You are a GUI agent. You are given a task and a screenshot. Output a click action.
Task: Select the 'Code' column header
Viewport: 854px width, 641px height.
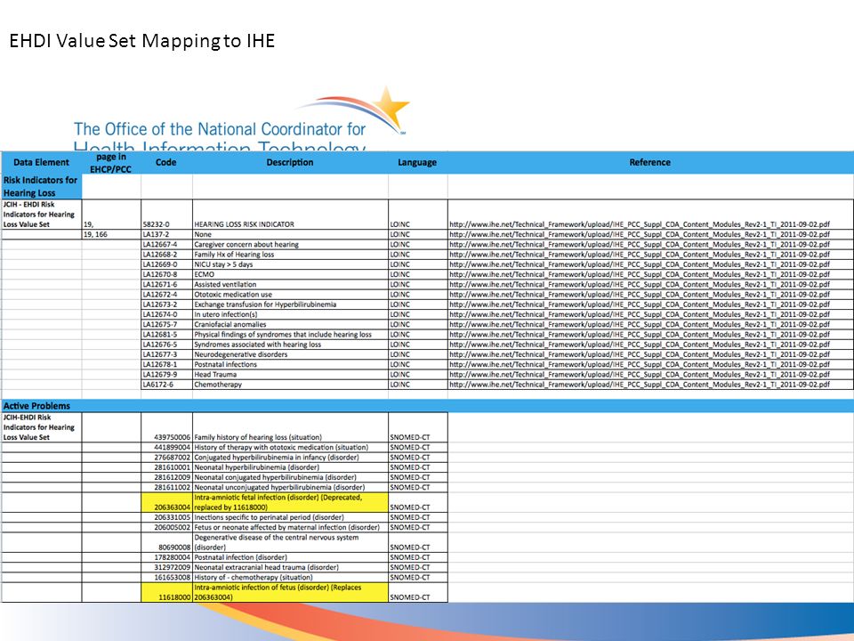point(166,162)
